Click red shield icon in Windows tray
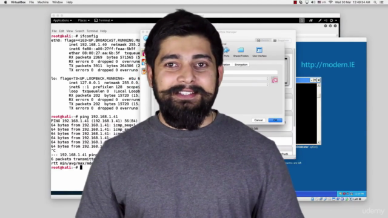 [344, 194]
